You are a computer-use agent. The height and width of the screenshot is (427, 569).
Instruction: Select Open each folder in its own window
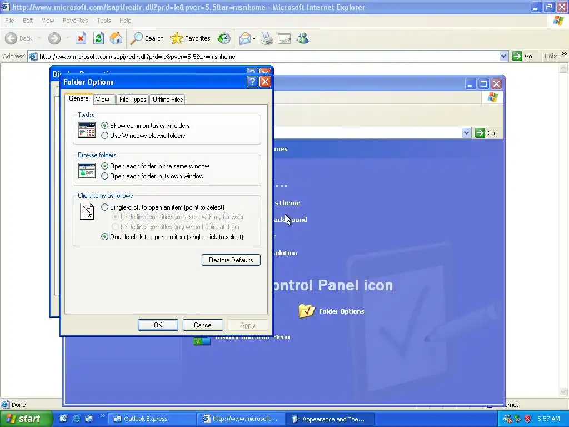152,176
